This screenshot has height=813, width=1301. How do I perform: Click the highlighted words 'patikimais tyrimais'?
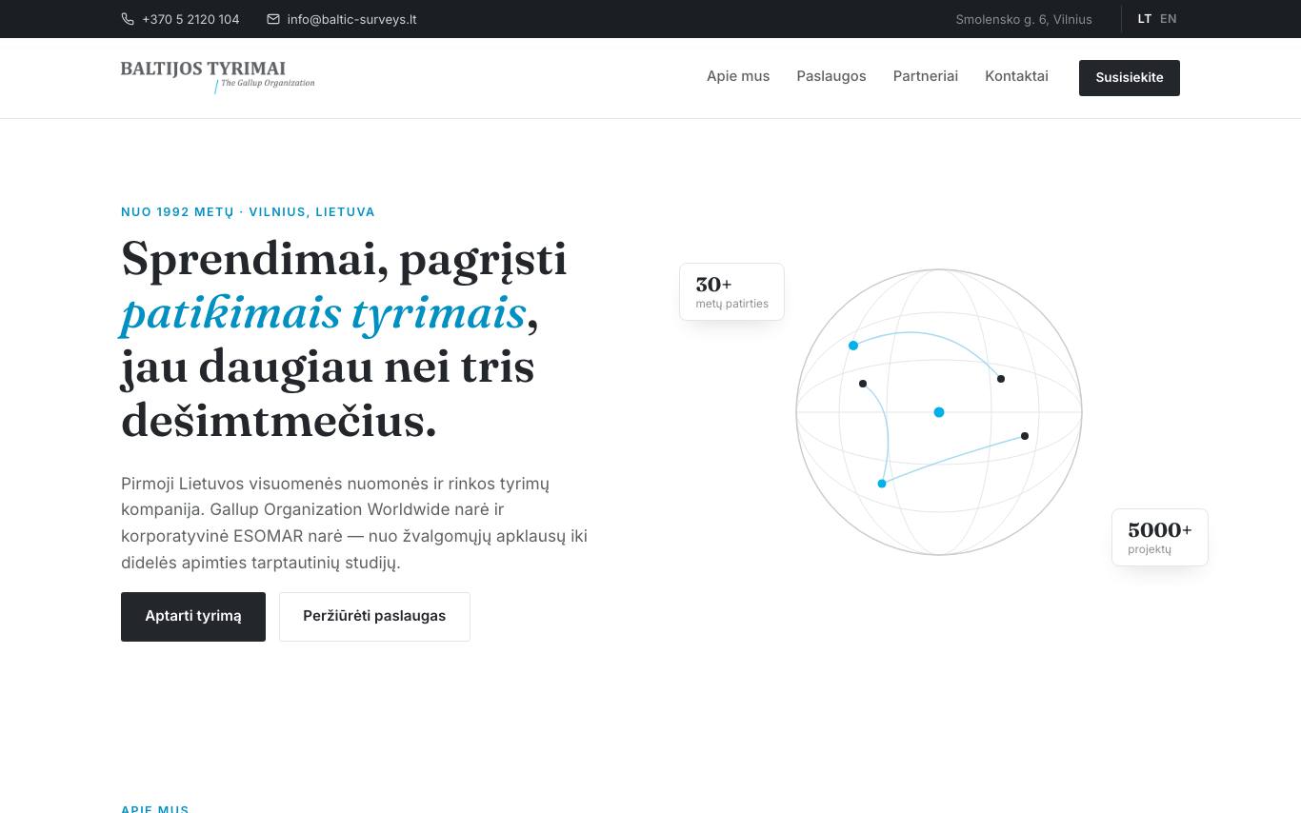(x=324, y=313)
